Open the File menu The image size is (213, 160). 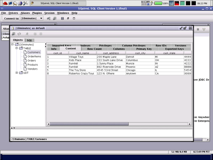[x=3, y=13]
